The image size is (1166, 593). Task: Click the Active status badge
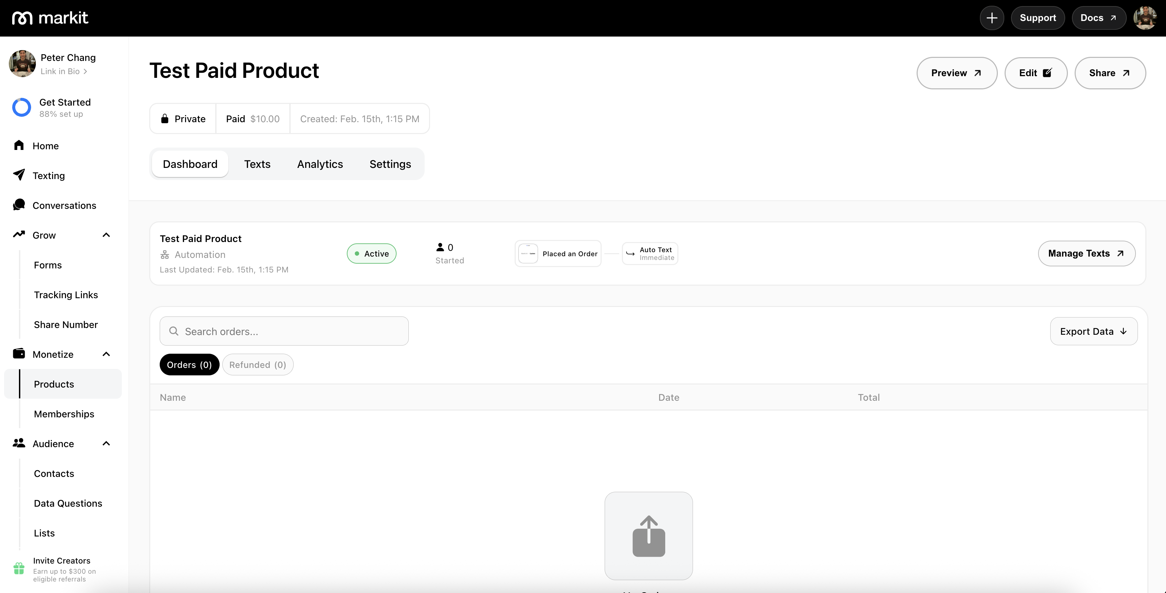[x=371, y=254]
